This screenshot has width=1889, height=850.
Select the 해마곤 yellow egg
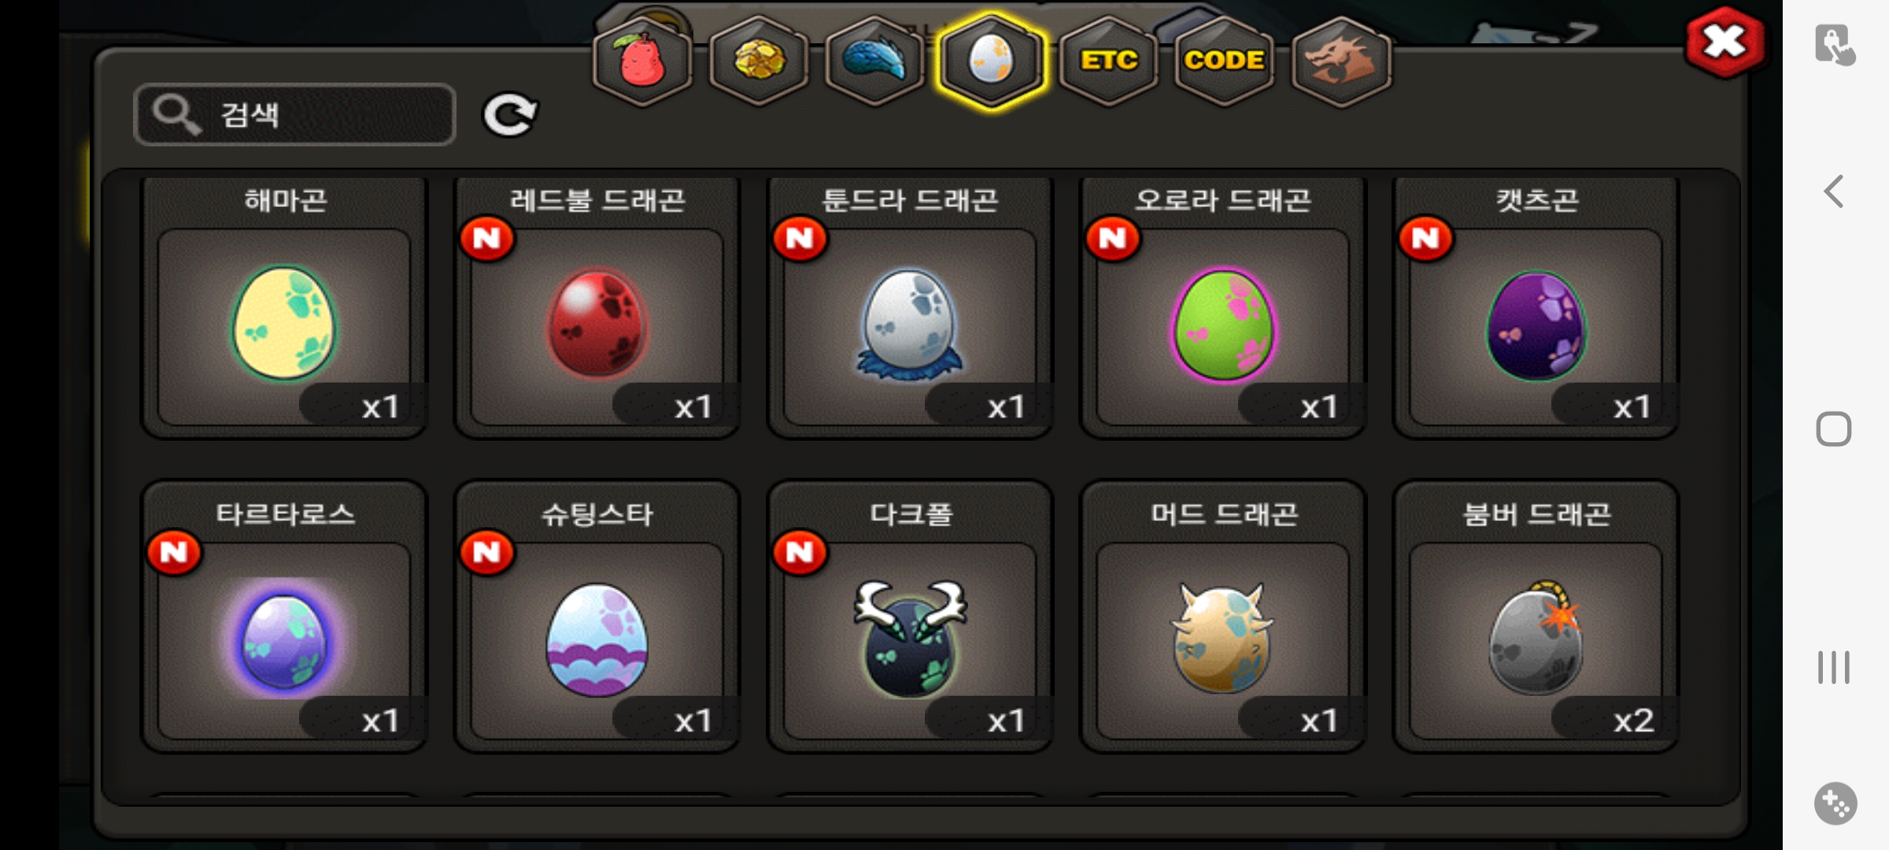coord(284,308)
